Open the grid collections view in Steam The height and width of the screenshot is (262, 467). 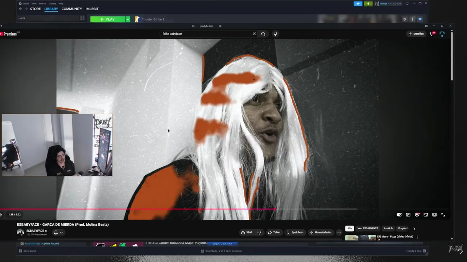tap(82, 18)
